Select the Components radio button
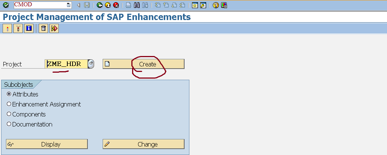This screenshot has height=155, width=387. coord(9,114)
